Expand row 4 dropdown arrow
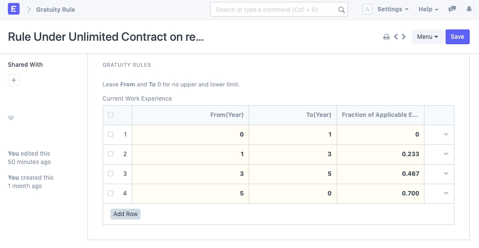Screen dimensions: 479x248 pyautogui.click(x=446, y=193)
